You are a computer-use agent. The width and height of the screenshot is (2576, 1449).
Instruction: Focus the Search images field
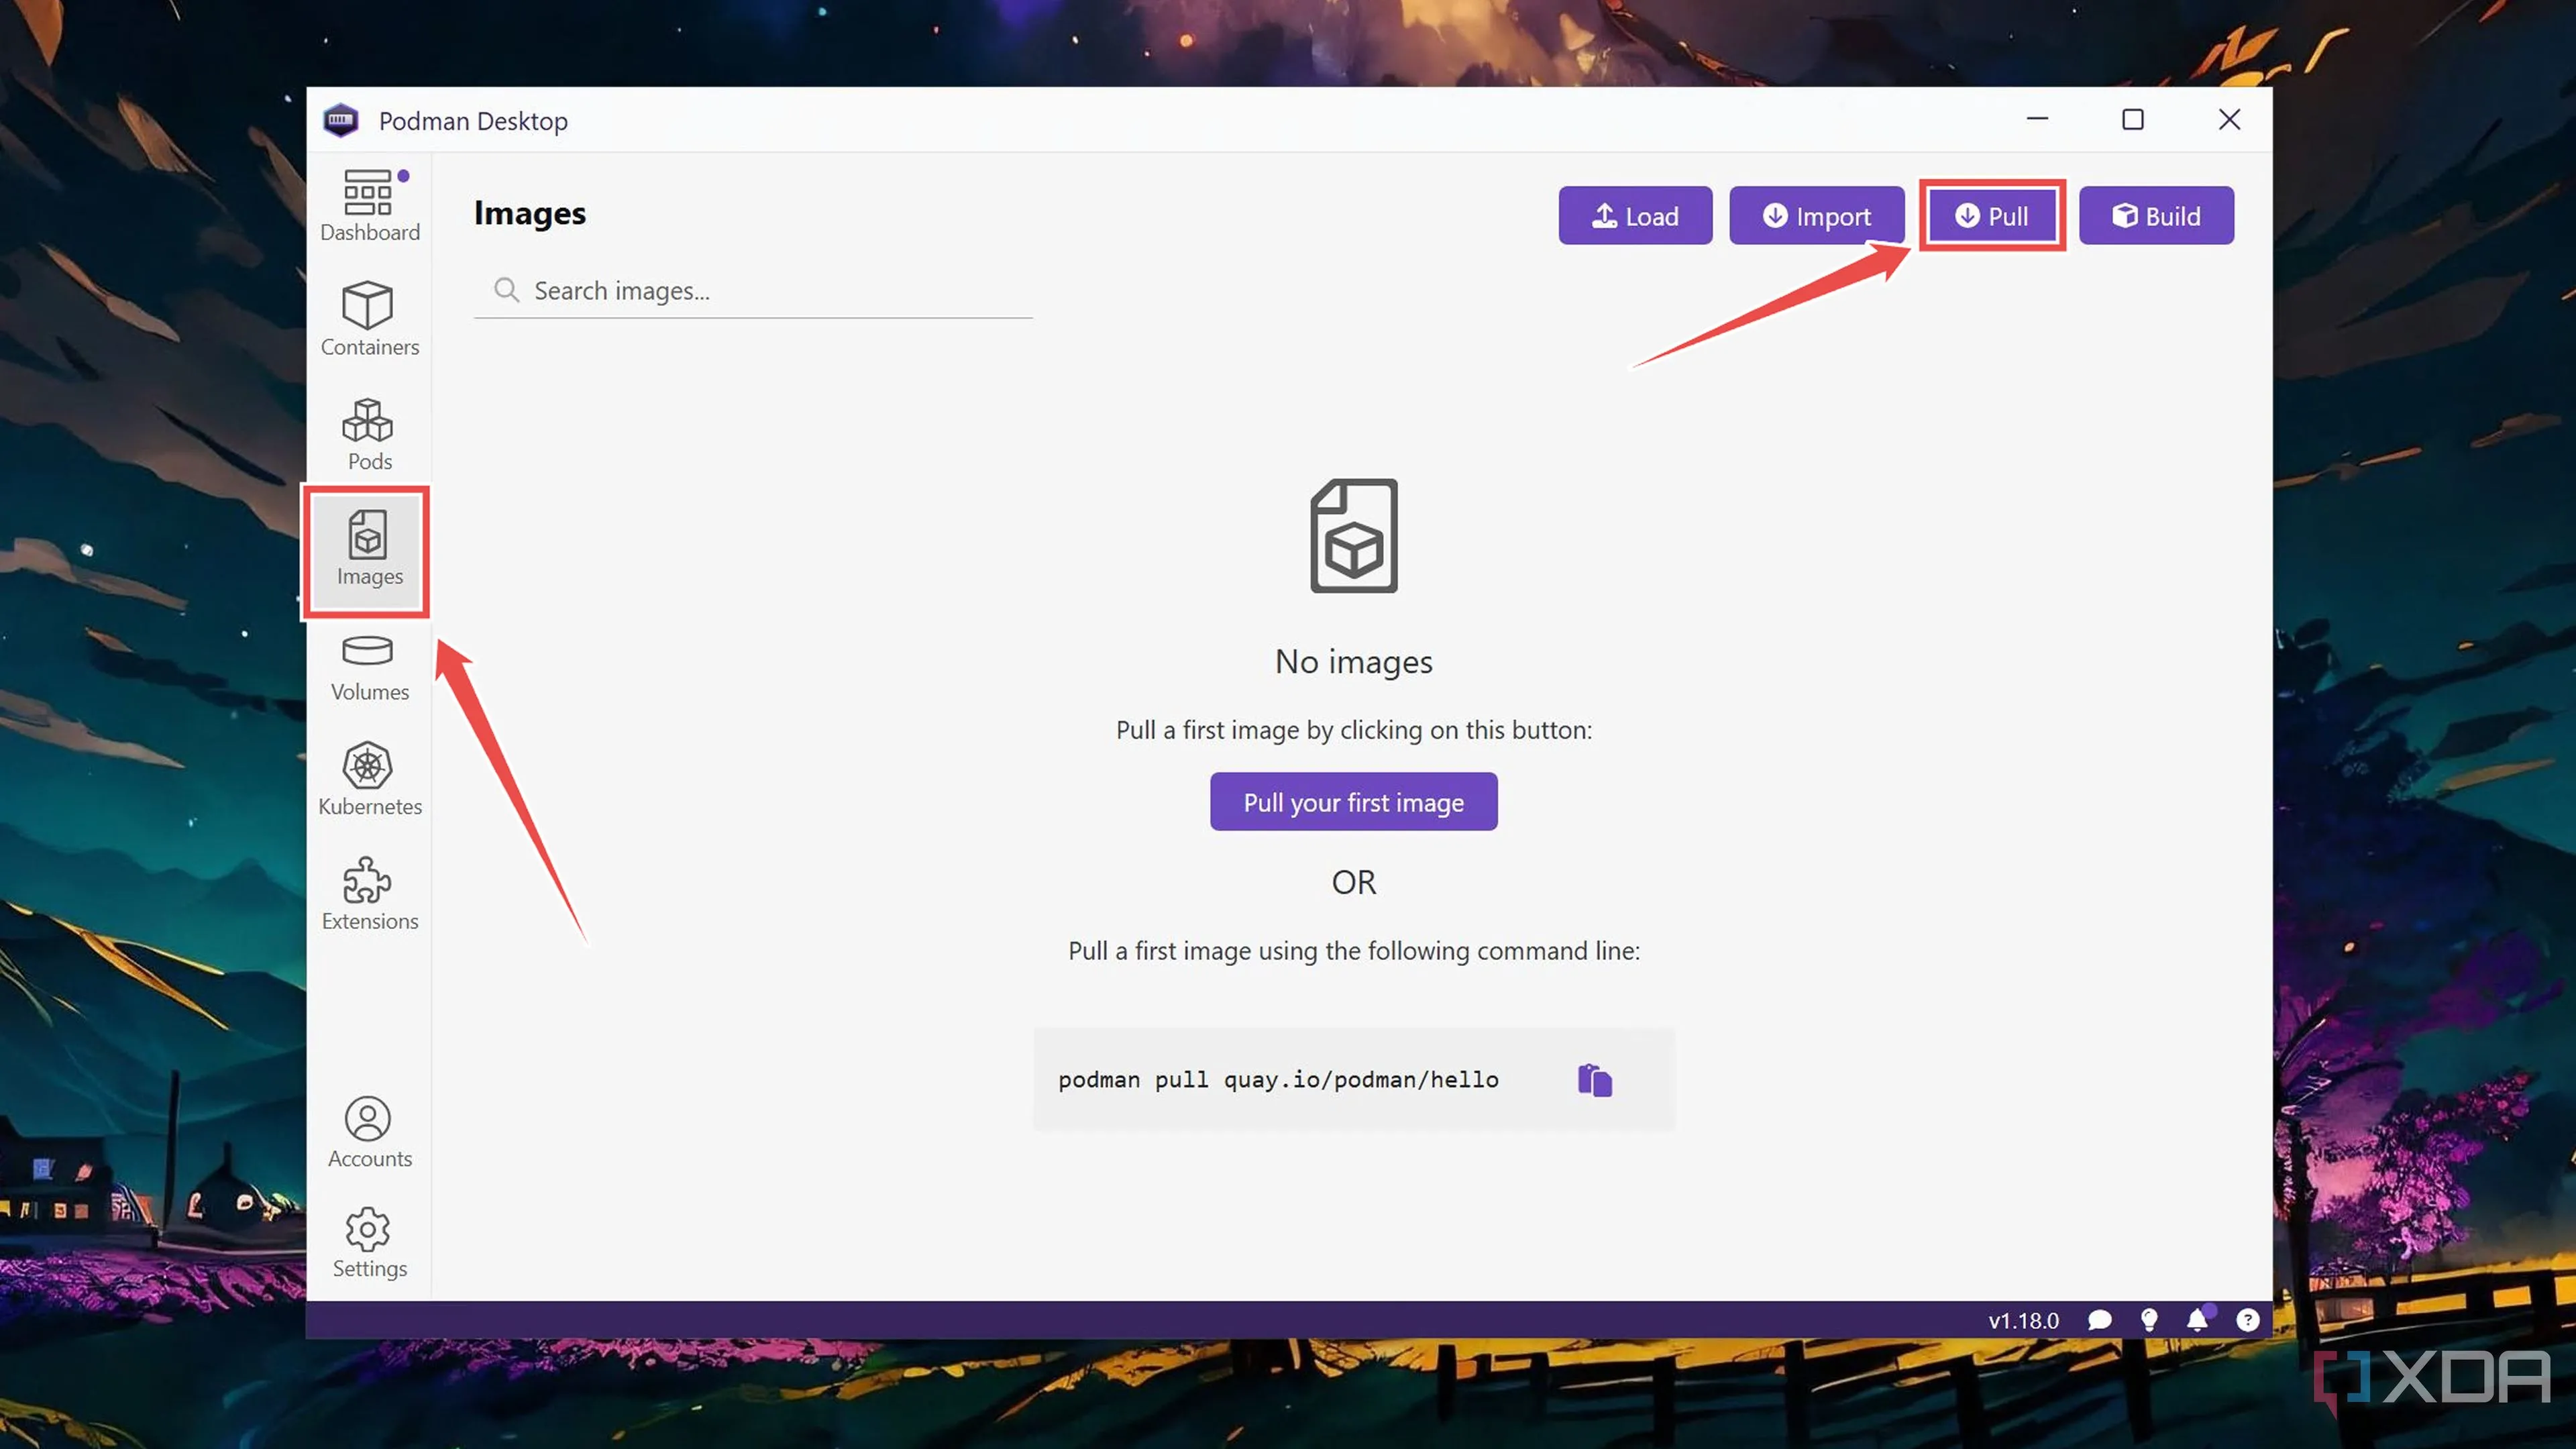[753, 290]
